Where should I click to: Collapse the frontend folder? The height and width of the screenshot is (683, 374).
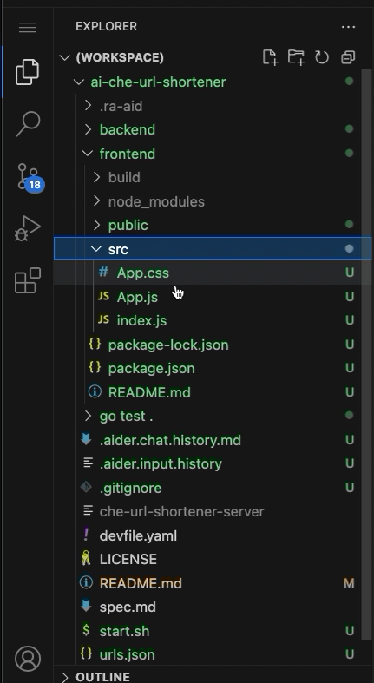tap(88, 154)
